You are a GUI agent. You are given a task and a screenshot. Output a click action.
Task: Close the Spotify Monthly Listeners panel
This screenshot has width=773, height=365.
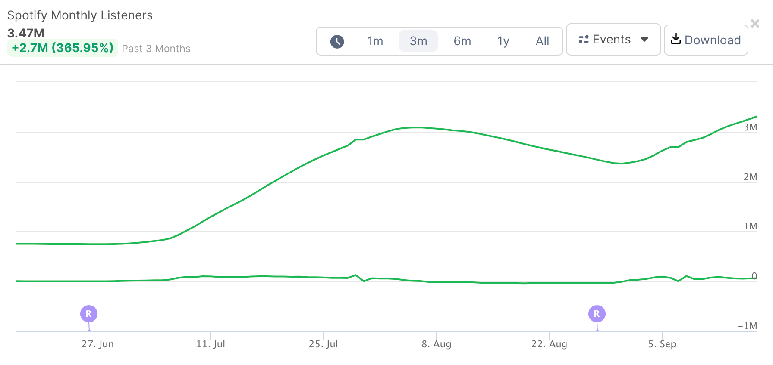pyautogui.click(x=755, y=24)
